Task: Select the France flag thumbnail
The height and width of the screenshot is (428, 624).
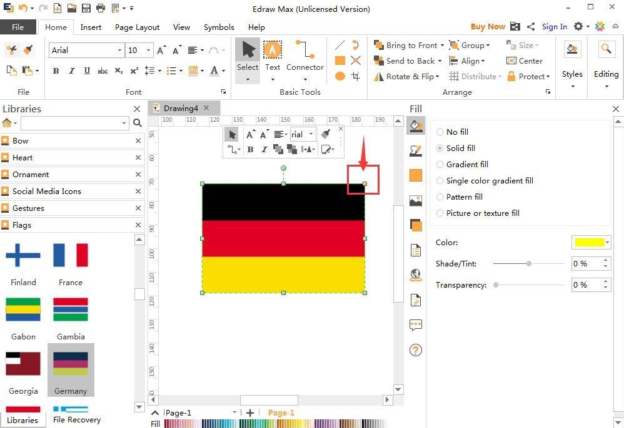Action: 71,256
